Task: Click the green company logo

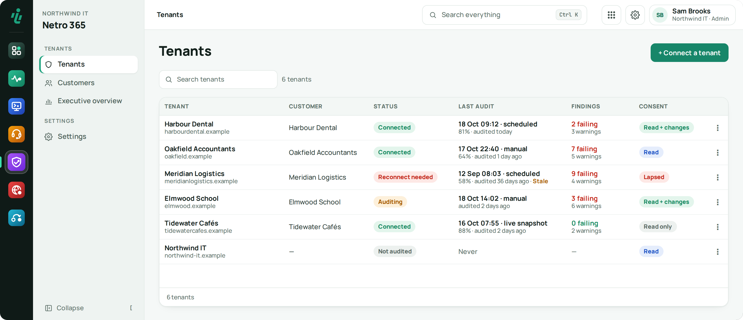Action: [x=17, y=15]
